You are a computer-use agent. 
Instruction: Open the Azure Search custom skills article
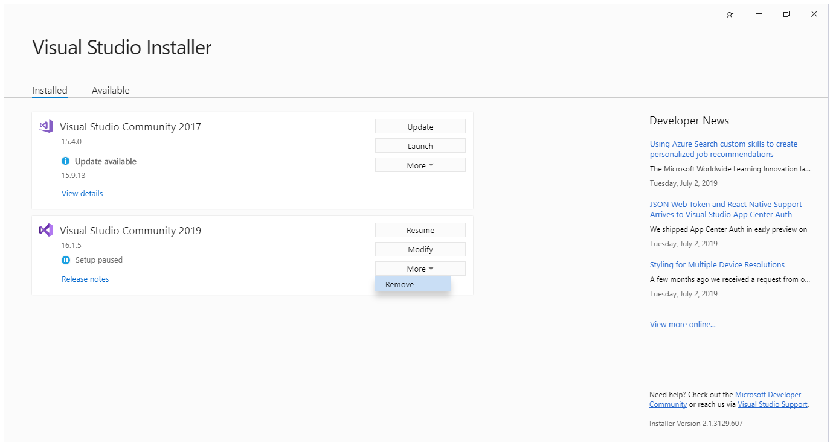pos(724,149)
